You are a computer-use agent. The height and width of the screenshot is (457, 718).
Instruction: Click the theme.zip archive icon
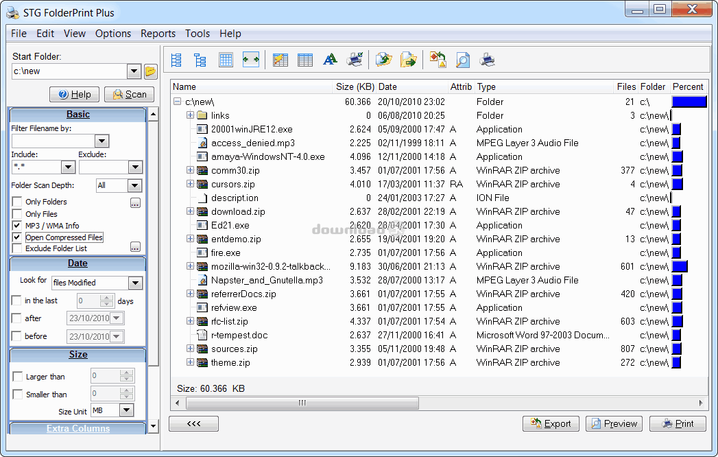[202, 362]
